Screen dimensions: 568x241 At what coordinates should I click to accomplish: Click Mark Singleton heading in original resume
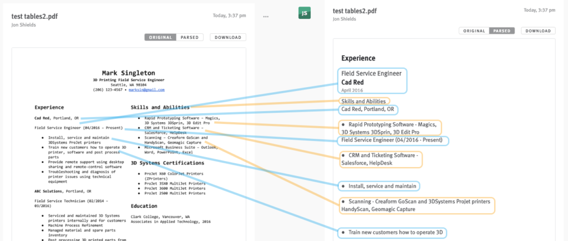tap(129, 73)
